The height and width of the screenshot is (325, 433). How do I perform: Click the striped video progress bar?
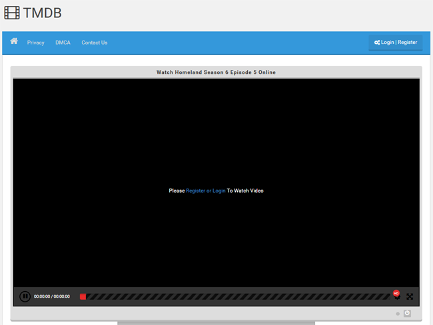coord(235,296)
